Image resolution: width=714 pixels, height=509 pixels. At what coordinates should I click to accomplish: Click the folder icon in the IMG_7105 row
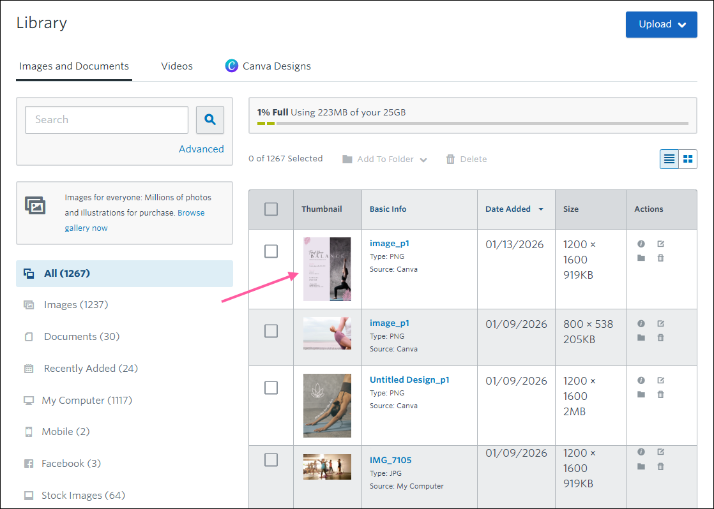coord(641,466)
